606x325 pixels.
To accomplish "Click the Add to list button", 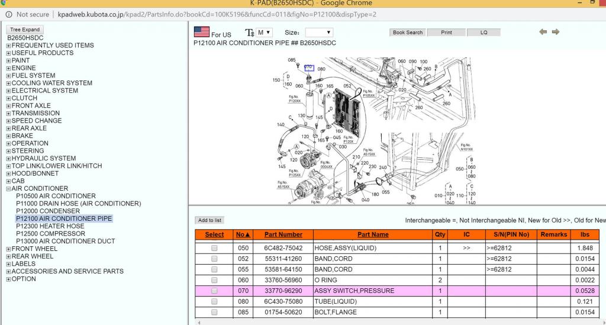I will click(x=209, y=220).
